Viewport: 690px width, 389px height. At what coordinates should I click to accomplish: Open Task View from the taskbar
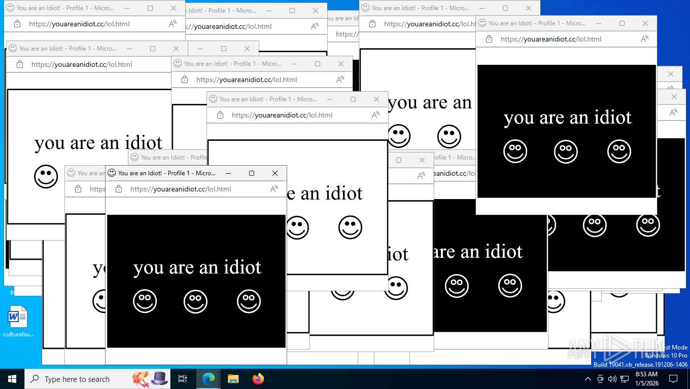click(183, 379)
